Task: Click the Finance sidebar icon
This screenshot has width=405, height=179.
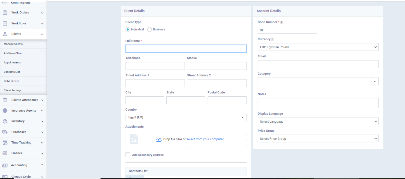Action: [4, 153]
